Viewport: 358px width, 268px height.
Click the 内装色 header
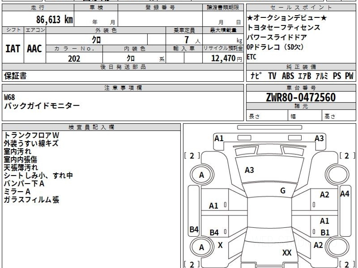[x=134, y=49]
